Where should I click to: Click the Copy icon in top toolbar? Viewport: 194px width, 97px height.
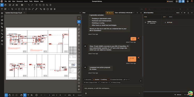coord(40,5)
